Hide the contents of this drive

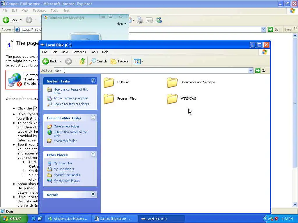tap(71, 91)
